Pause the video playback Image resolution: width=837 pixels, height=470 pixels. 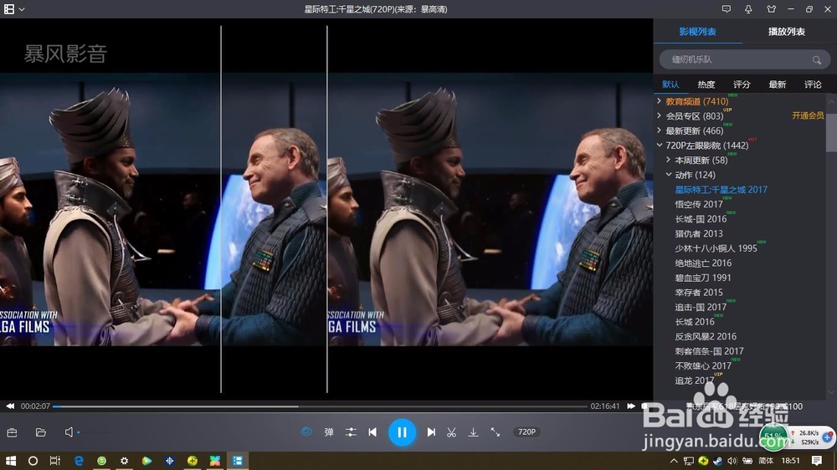[x=402, y=432]
